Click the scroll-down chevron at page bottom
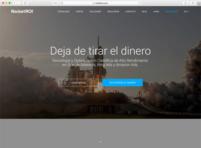Viewport: 201px width, 148px height. tap(101, 142)
